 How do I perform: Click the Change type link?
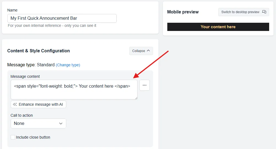pos(68,65)
